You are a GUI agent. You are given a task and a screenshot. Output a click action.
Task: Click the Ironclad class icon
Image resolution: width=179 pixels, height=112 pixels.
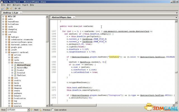point(15,73)
